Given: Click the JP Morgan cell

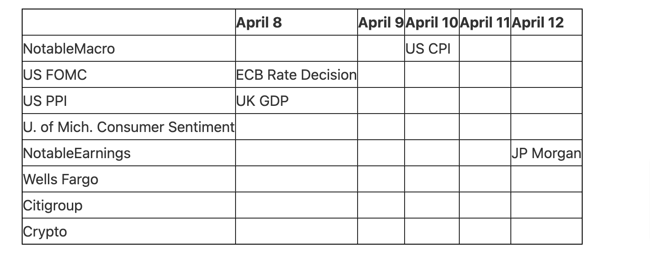Looking at the screenshot, I should 546,153.
